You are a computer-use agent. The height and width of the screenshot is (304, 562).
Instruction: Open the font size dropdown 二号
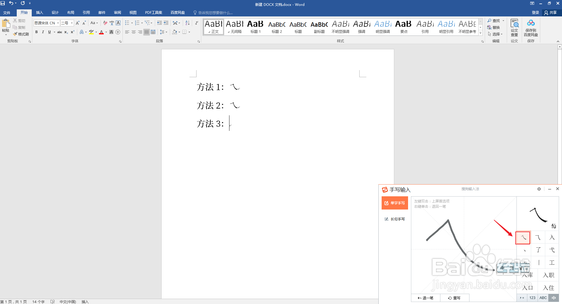point(72,23)
